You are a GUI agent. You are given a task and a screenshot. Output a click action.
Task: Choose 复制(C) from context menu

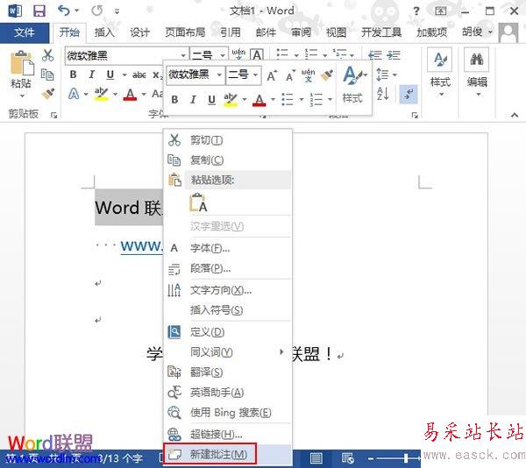coord(228,160)
